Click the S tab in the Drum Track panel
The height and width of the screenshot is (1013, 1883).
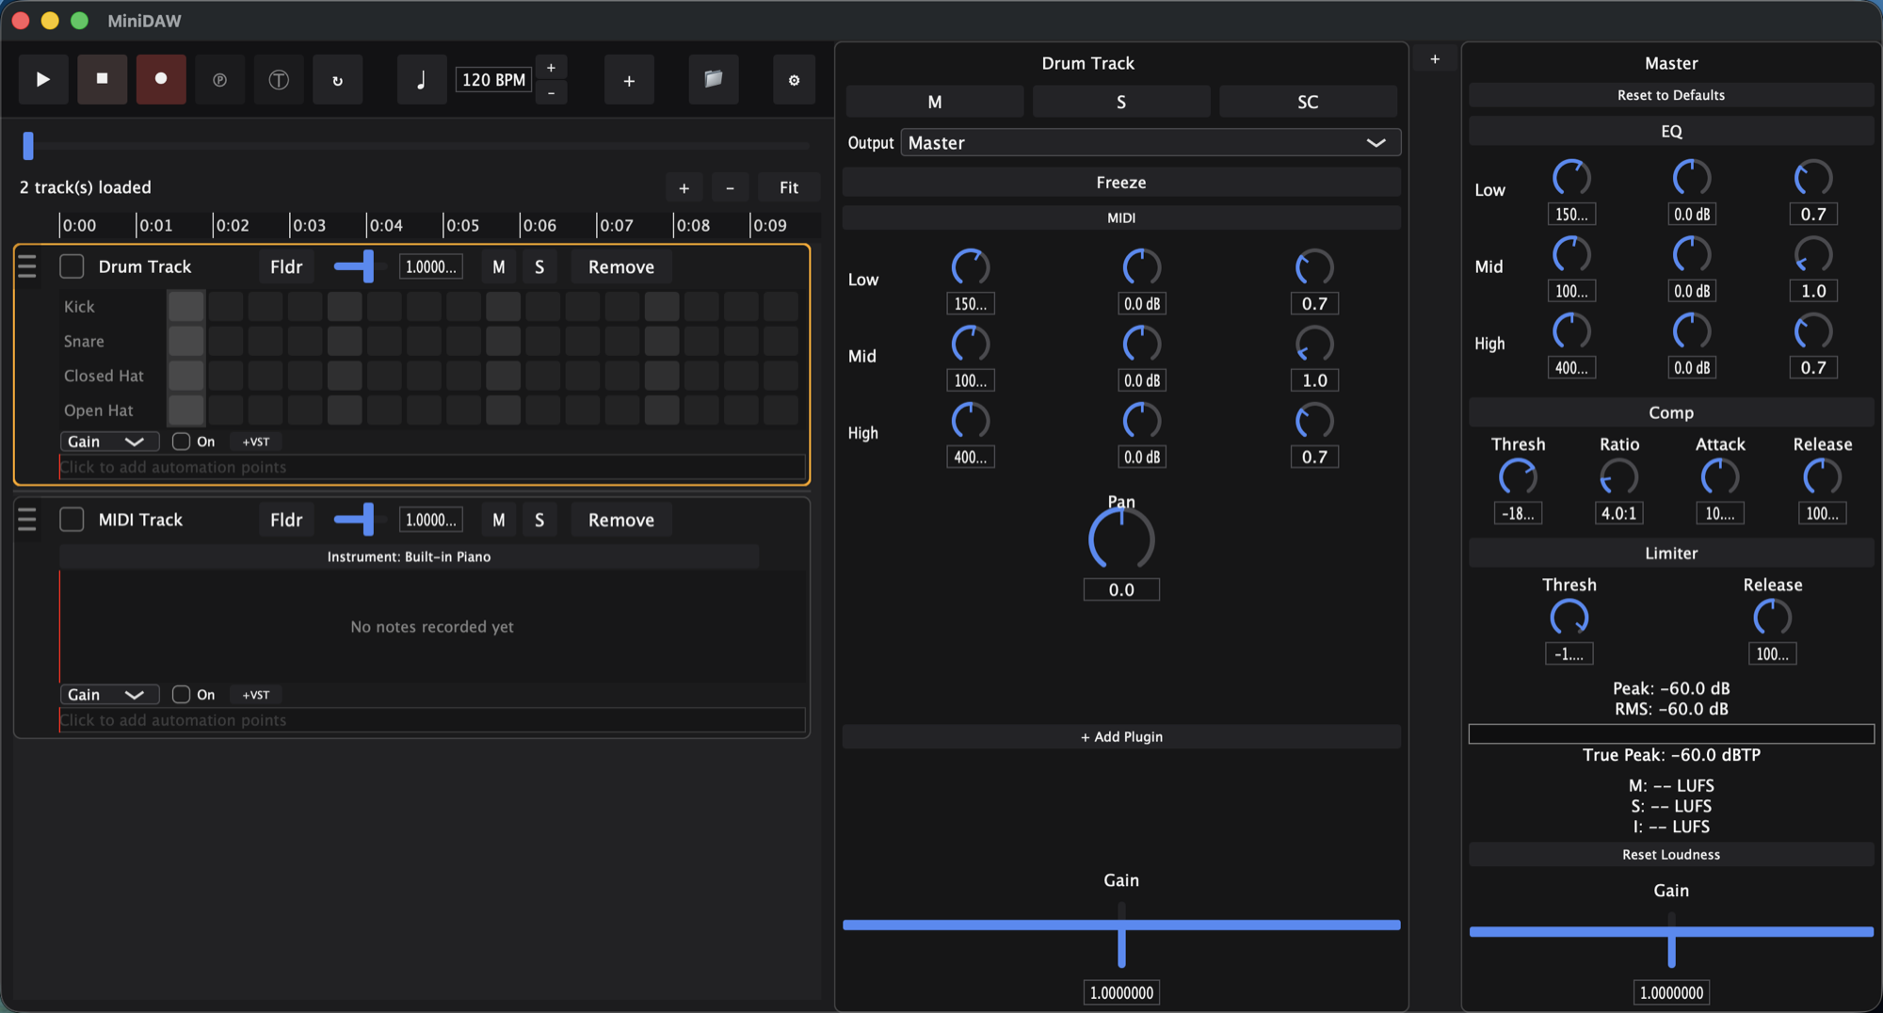(x=1121, y=102)
